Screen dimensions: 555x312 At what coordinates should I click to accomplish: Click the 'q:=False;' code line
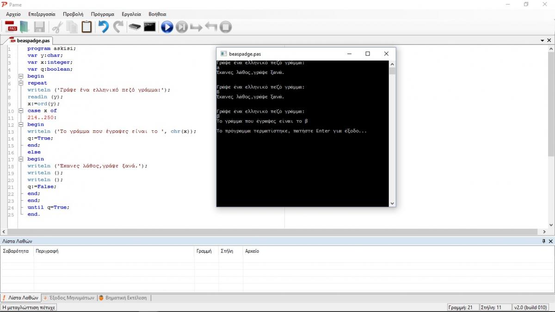[x=42, y=187]
